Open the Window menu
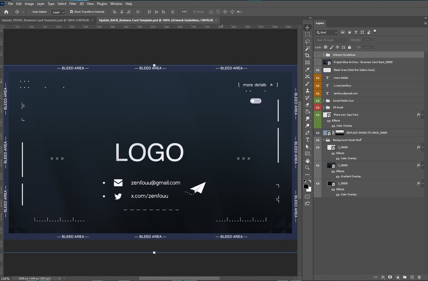The width and height of the screenshot is (428, 281). [116, 4]
